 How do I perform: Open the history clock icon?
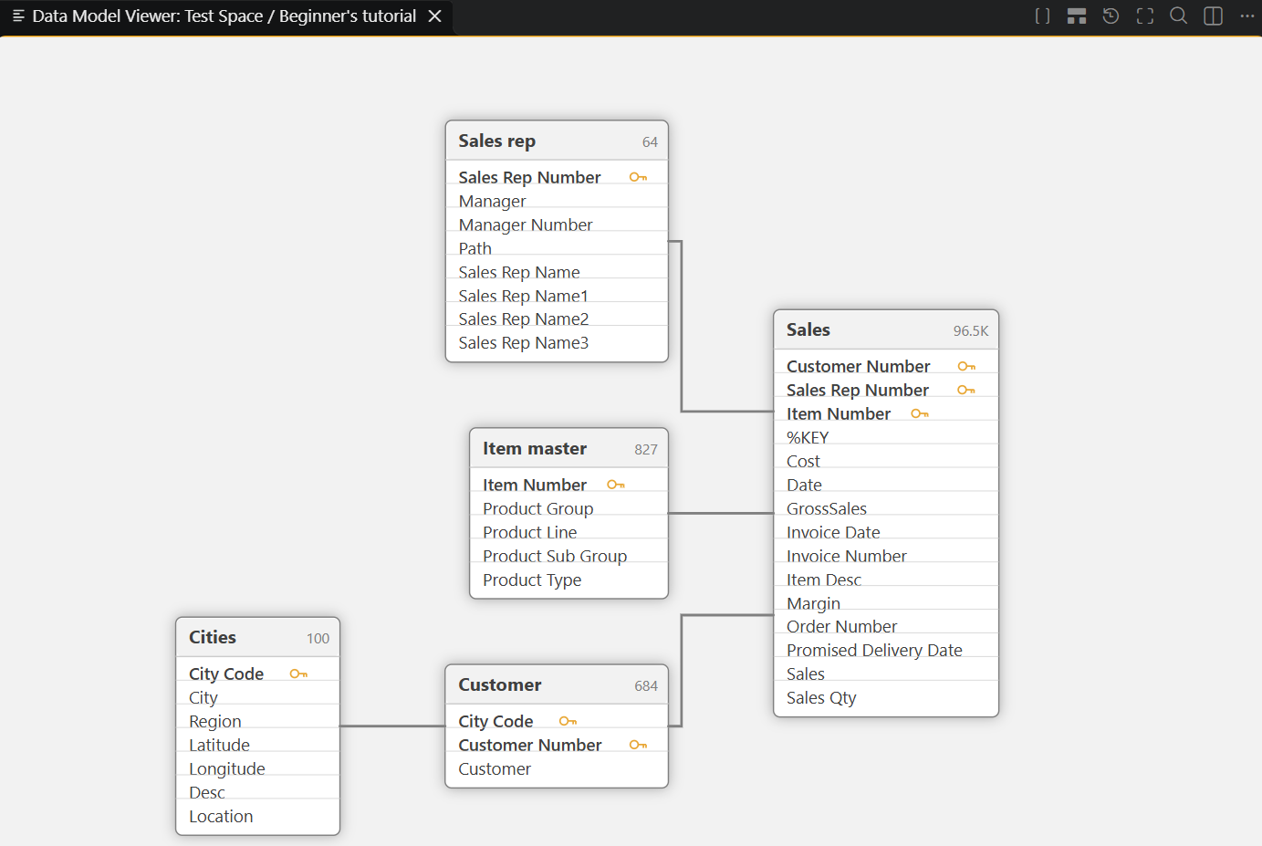1111,16
